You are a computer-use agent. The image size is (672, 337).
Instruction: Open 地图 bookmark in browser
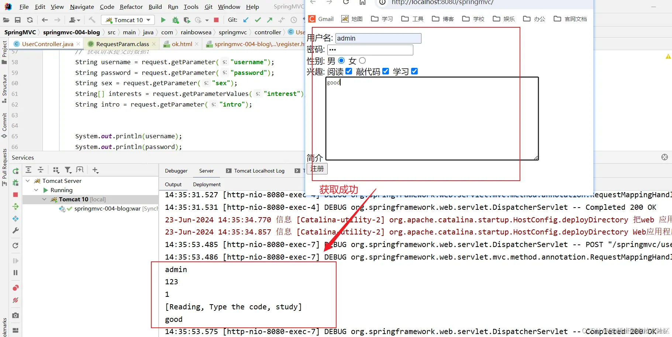click(x=352, y=19)
